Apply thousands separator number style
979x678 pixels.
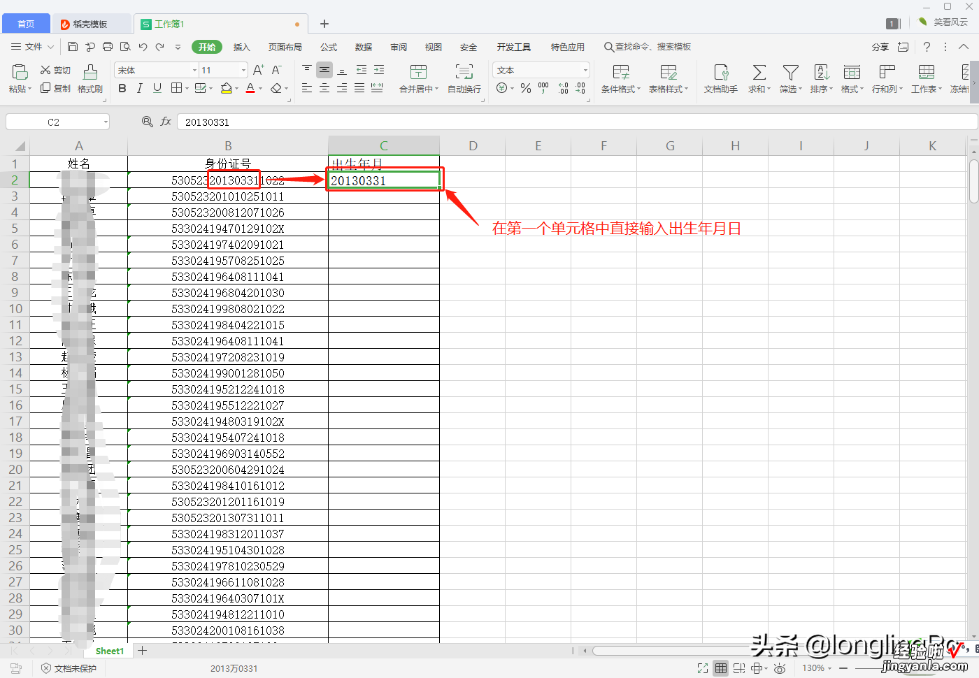543,88
